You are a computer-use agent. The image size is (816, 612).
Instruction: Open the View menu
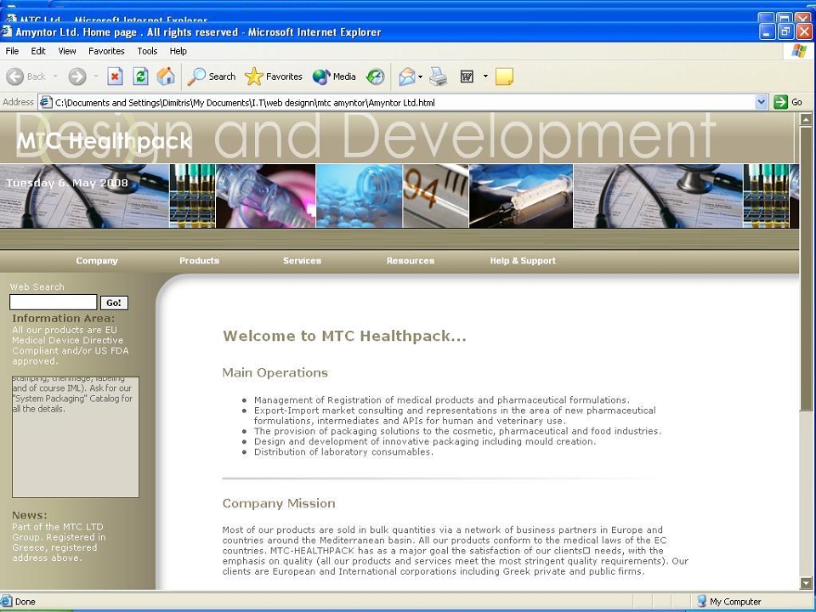[x=67, y=51]
